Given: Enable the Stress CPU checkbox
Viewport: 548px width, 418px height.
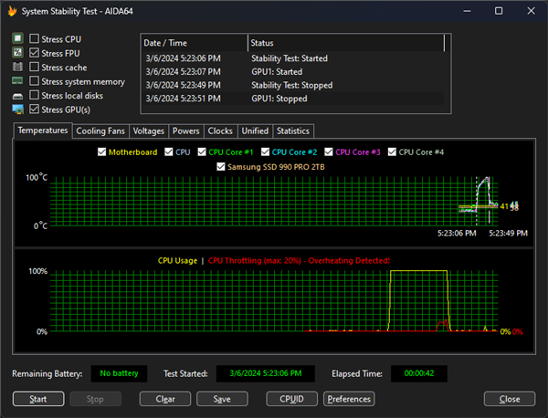Looking at the screenshot, I should [35, 39].
